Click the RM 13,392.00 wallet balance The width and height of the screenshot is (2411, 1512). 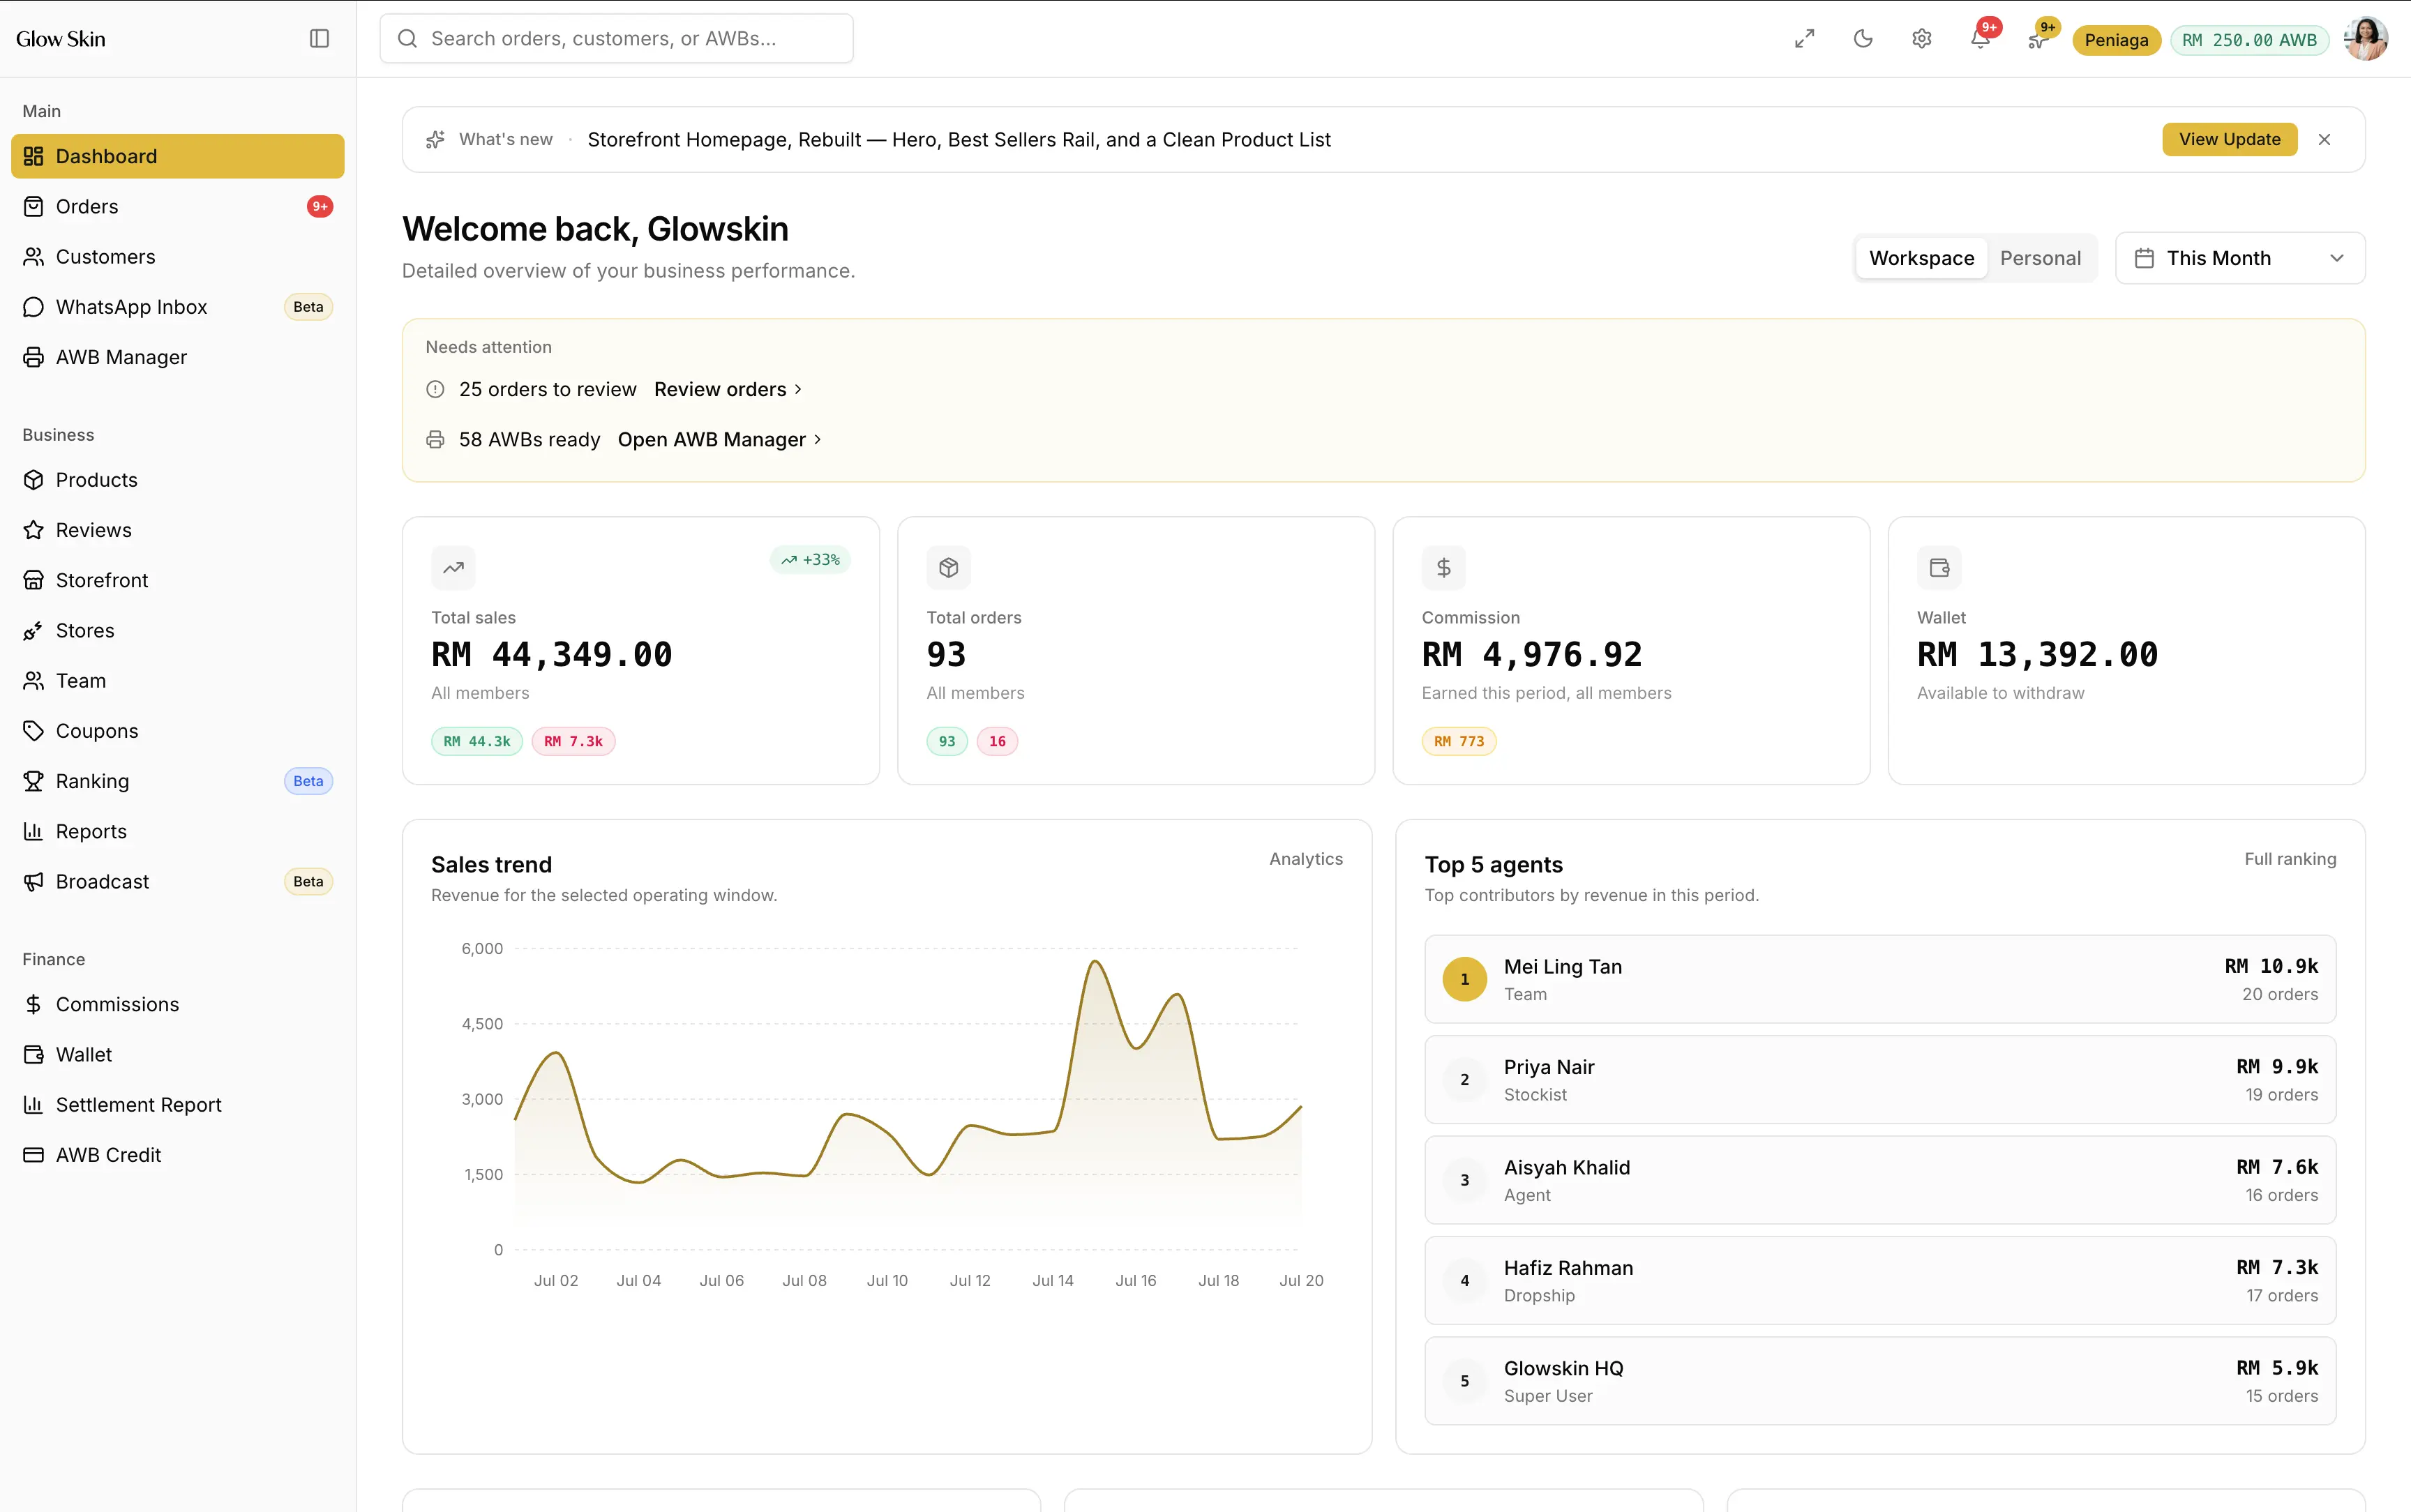click(2037, 655)
